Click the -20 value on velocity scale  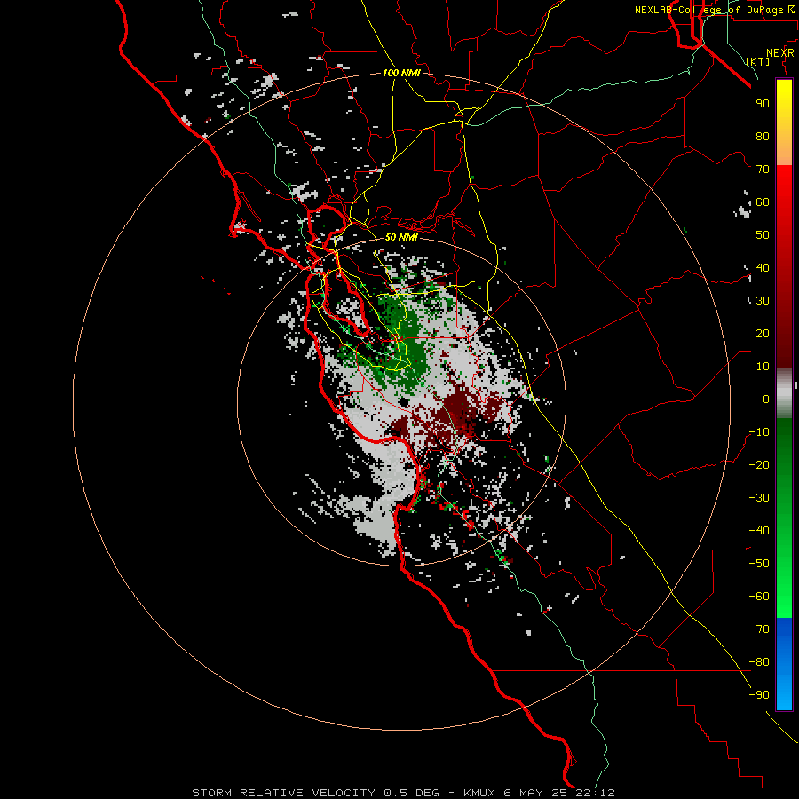759,464
